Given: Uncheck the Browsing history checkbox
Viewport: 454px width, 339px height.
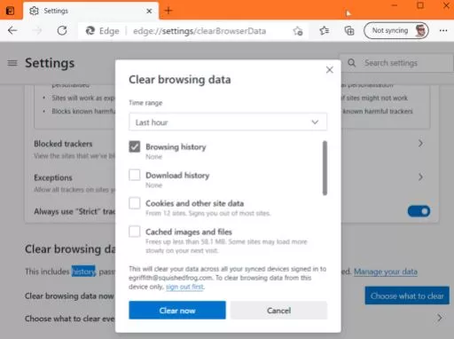Looking at the screenshot, I should tap(135, 146).
